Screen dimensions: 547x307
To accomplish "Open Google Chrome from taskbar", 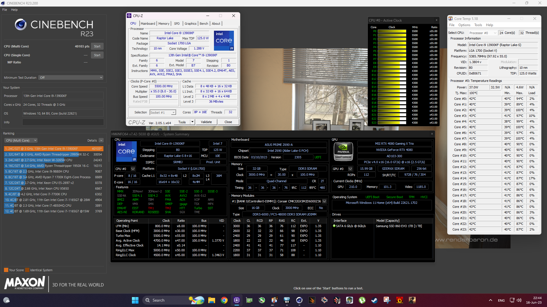I will [x=224, y=300].
